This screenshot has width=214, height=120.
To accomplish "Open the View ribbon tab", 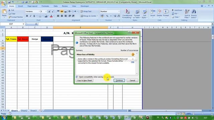I will 74,6.
